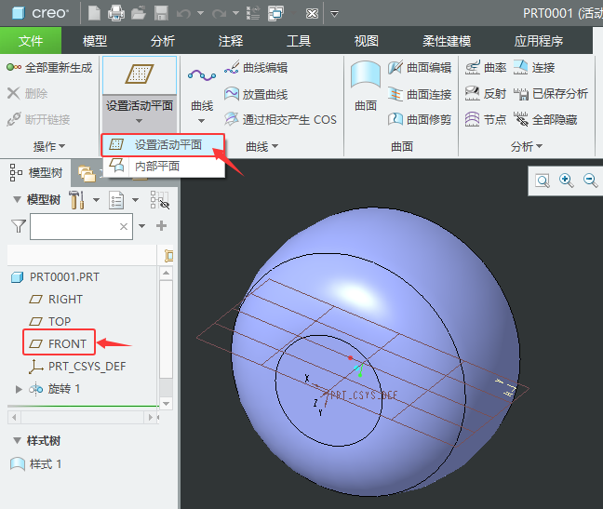Switch to the 视图 ribbon tab
This screenshot has width=603, height=509.
point(366,40)
